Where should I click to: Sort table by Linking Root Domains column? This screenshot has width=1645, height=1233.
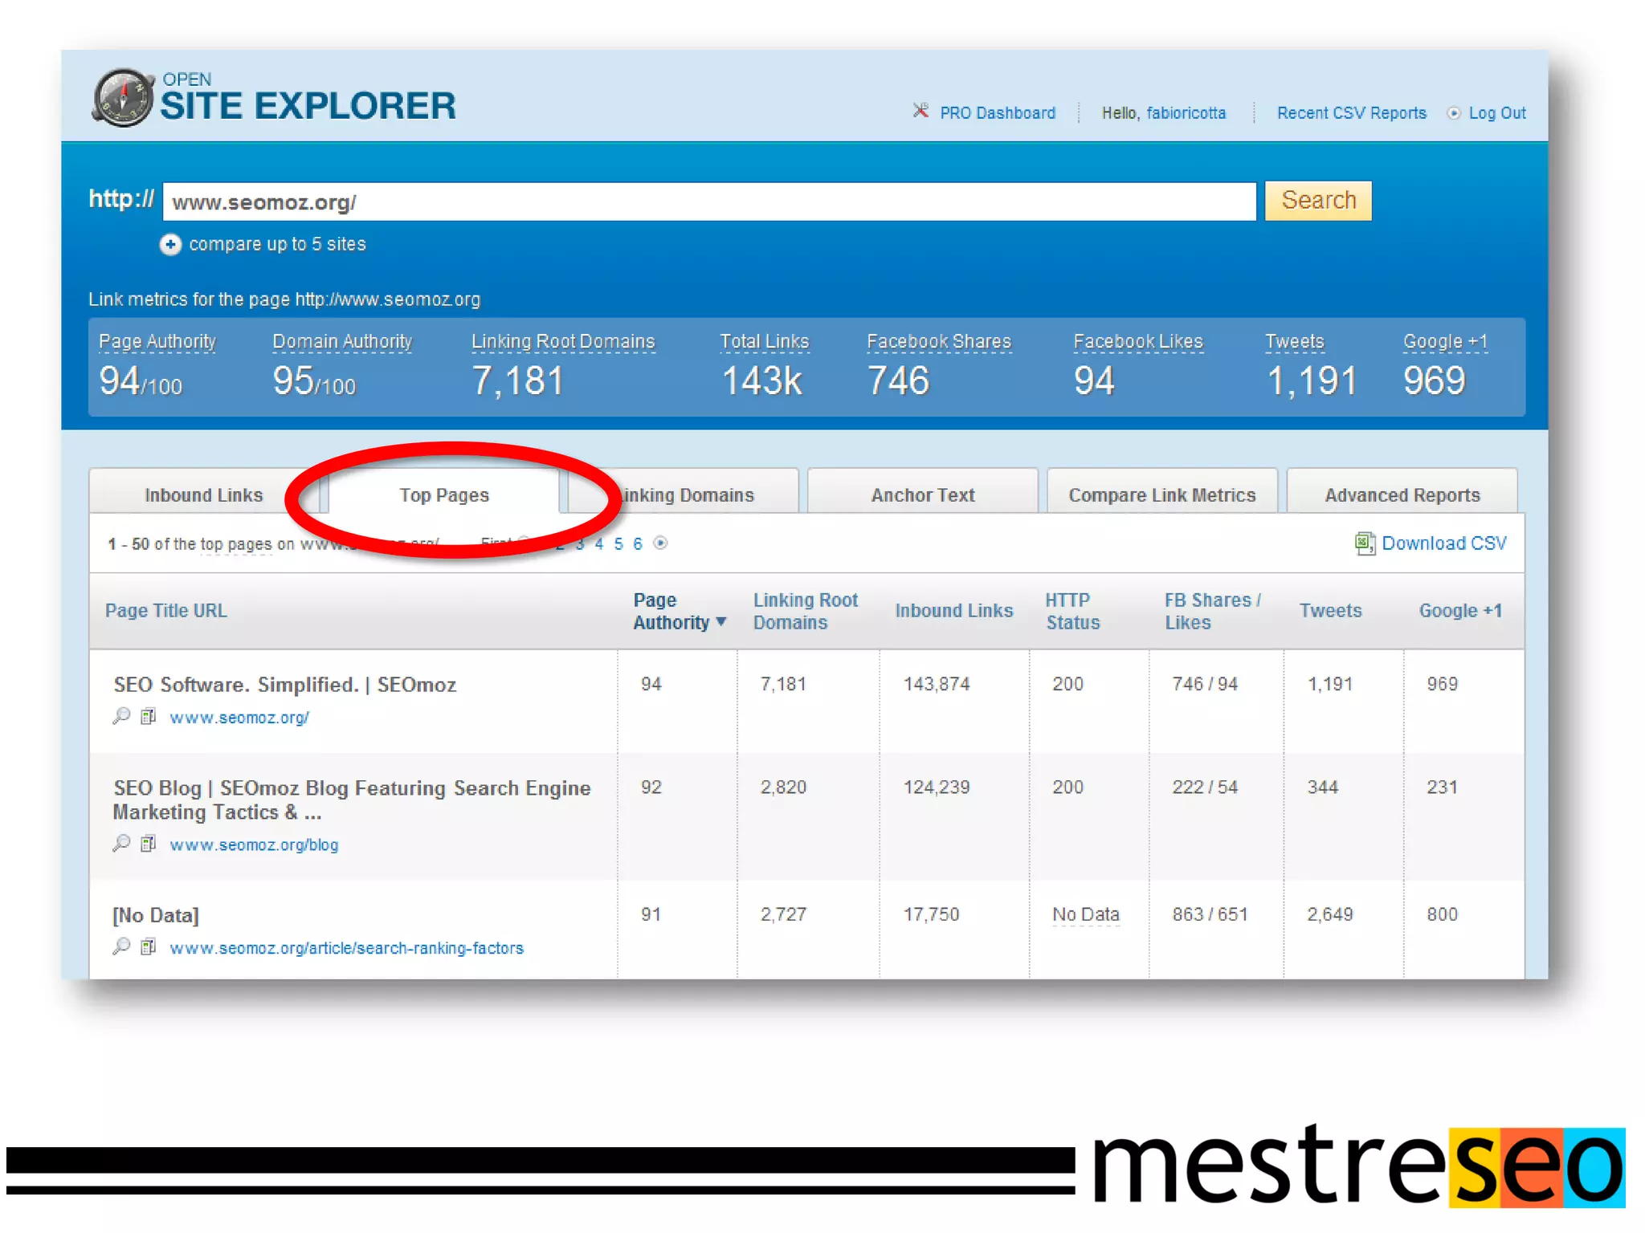tap(805, 611)
